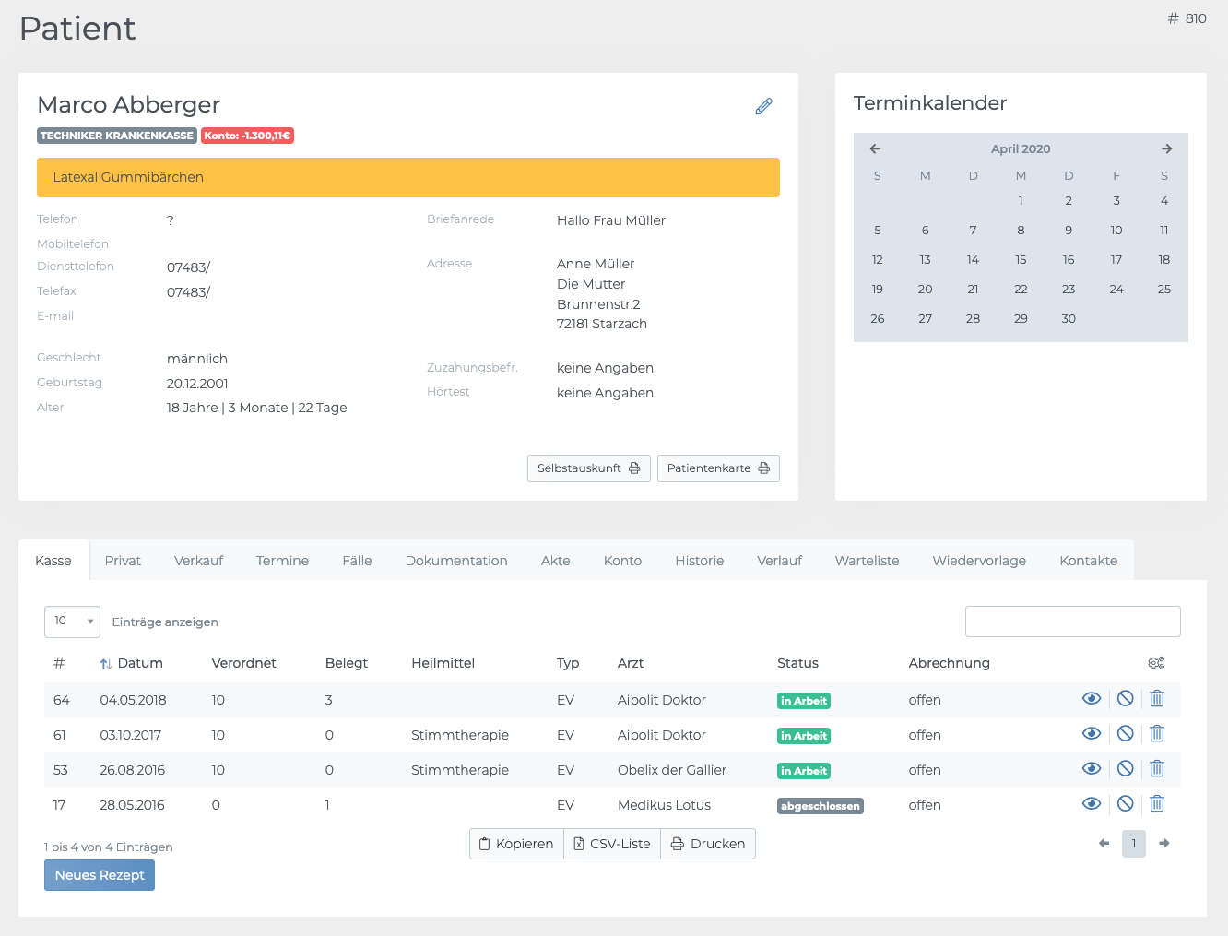Image resolution: width=1228 pixels, height=936 pixels.
Task: Click the table search input field
Action: pos(1072,622)
